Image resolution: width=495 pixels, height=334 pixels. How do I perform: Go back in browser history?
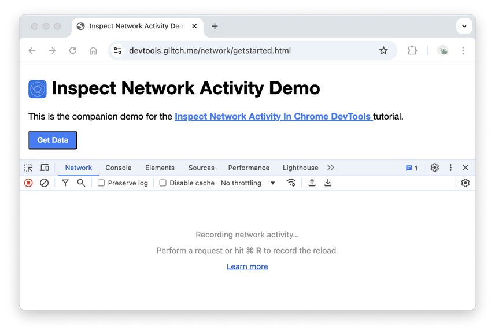pyautogui.click(x=32, y=50)
